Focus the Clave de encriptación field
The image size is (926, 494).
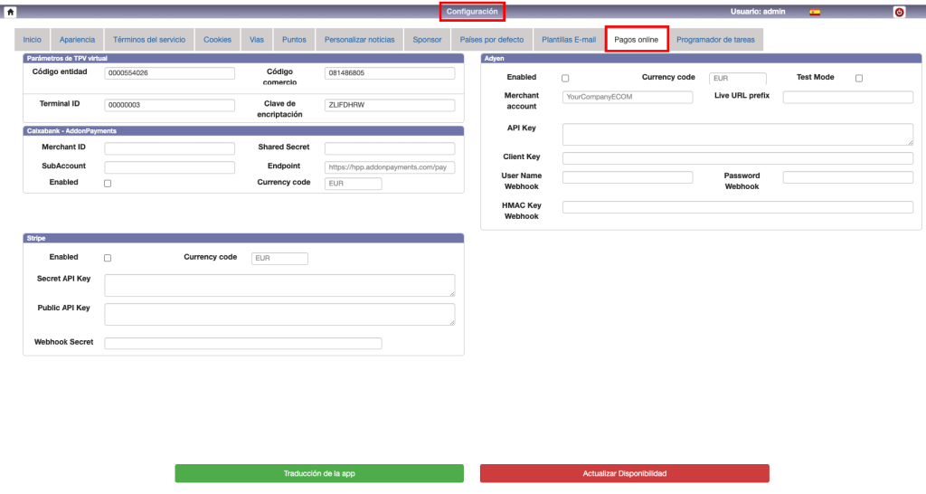point(389,105)
